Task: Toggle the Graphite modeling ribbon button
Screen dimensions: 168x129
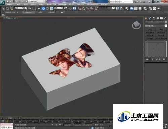Action: coord(132,8)
